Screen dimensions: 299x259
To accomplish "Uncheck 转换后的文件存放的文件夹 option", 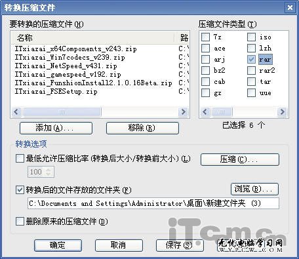I will click(x=20, y=190).
